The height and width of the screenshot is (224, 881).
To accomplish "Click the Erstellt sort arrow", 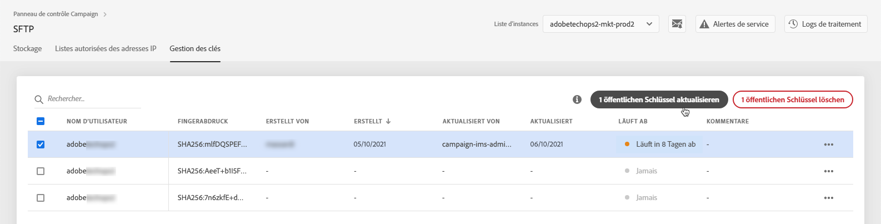I will 388,121.
